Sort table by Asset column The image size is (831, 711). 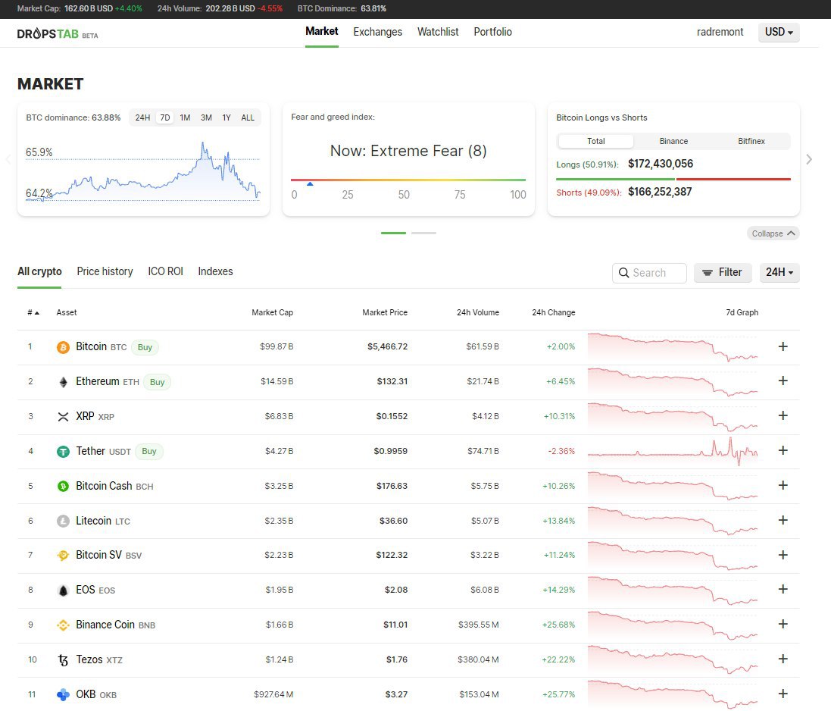(x=67, y=313)
